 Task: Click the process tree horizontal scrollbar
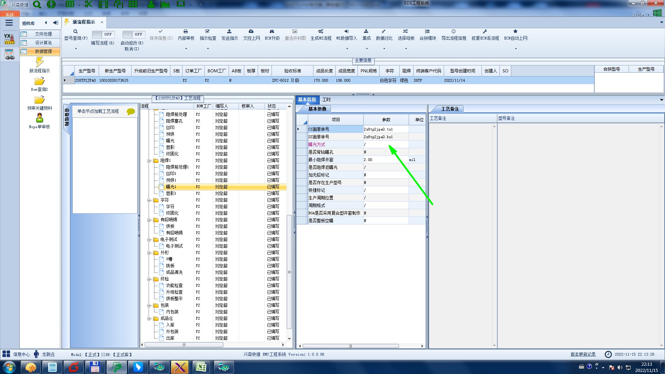click(x=184, y=345)
